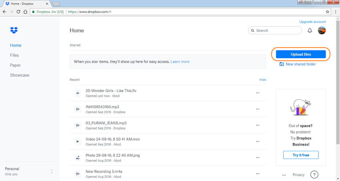Click the Upload files button
Screen dimensions: 340x181
(x=301, y=54)
